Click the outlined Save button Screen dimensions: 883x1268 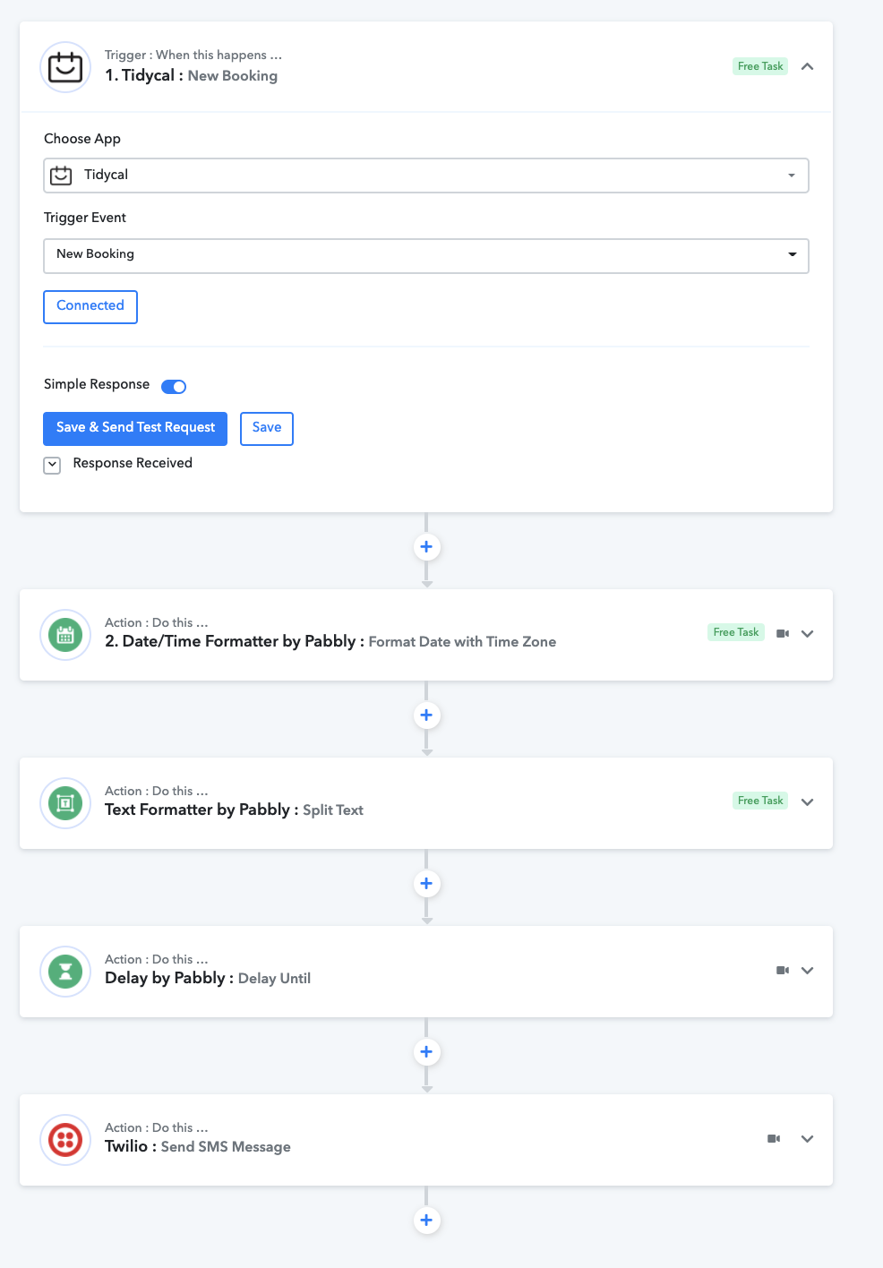click(x=267, y=429)
